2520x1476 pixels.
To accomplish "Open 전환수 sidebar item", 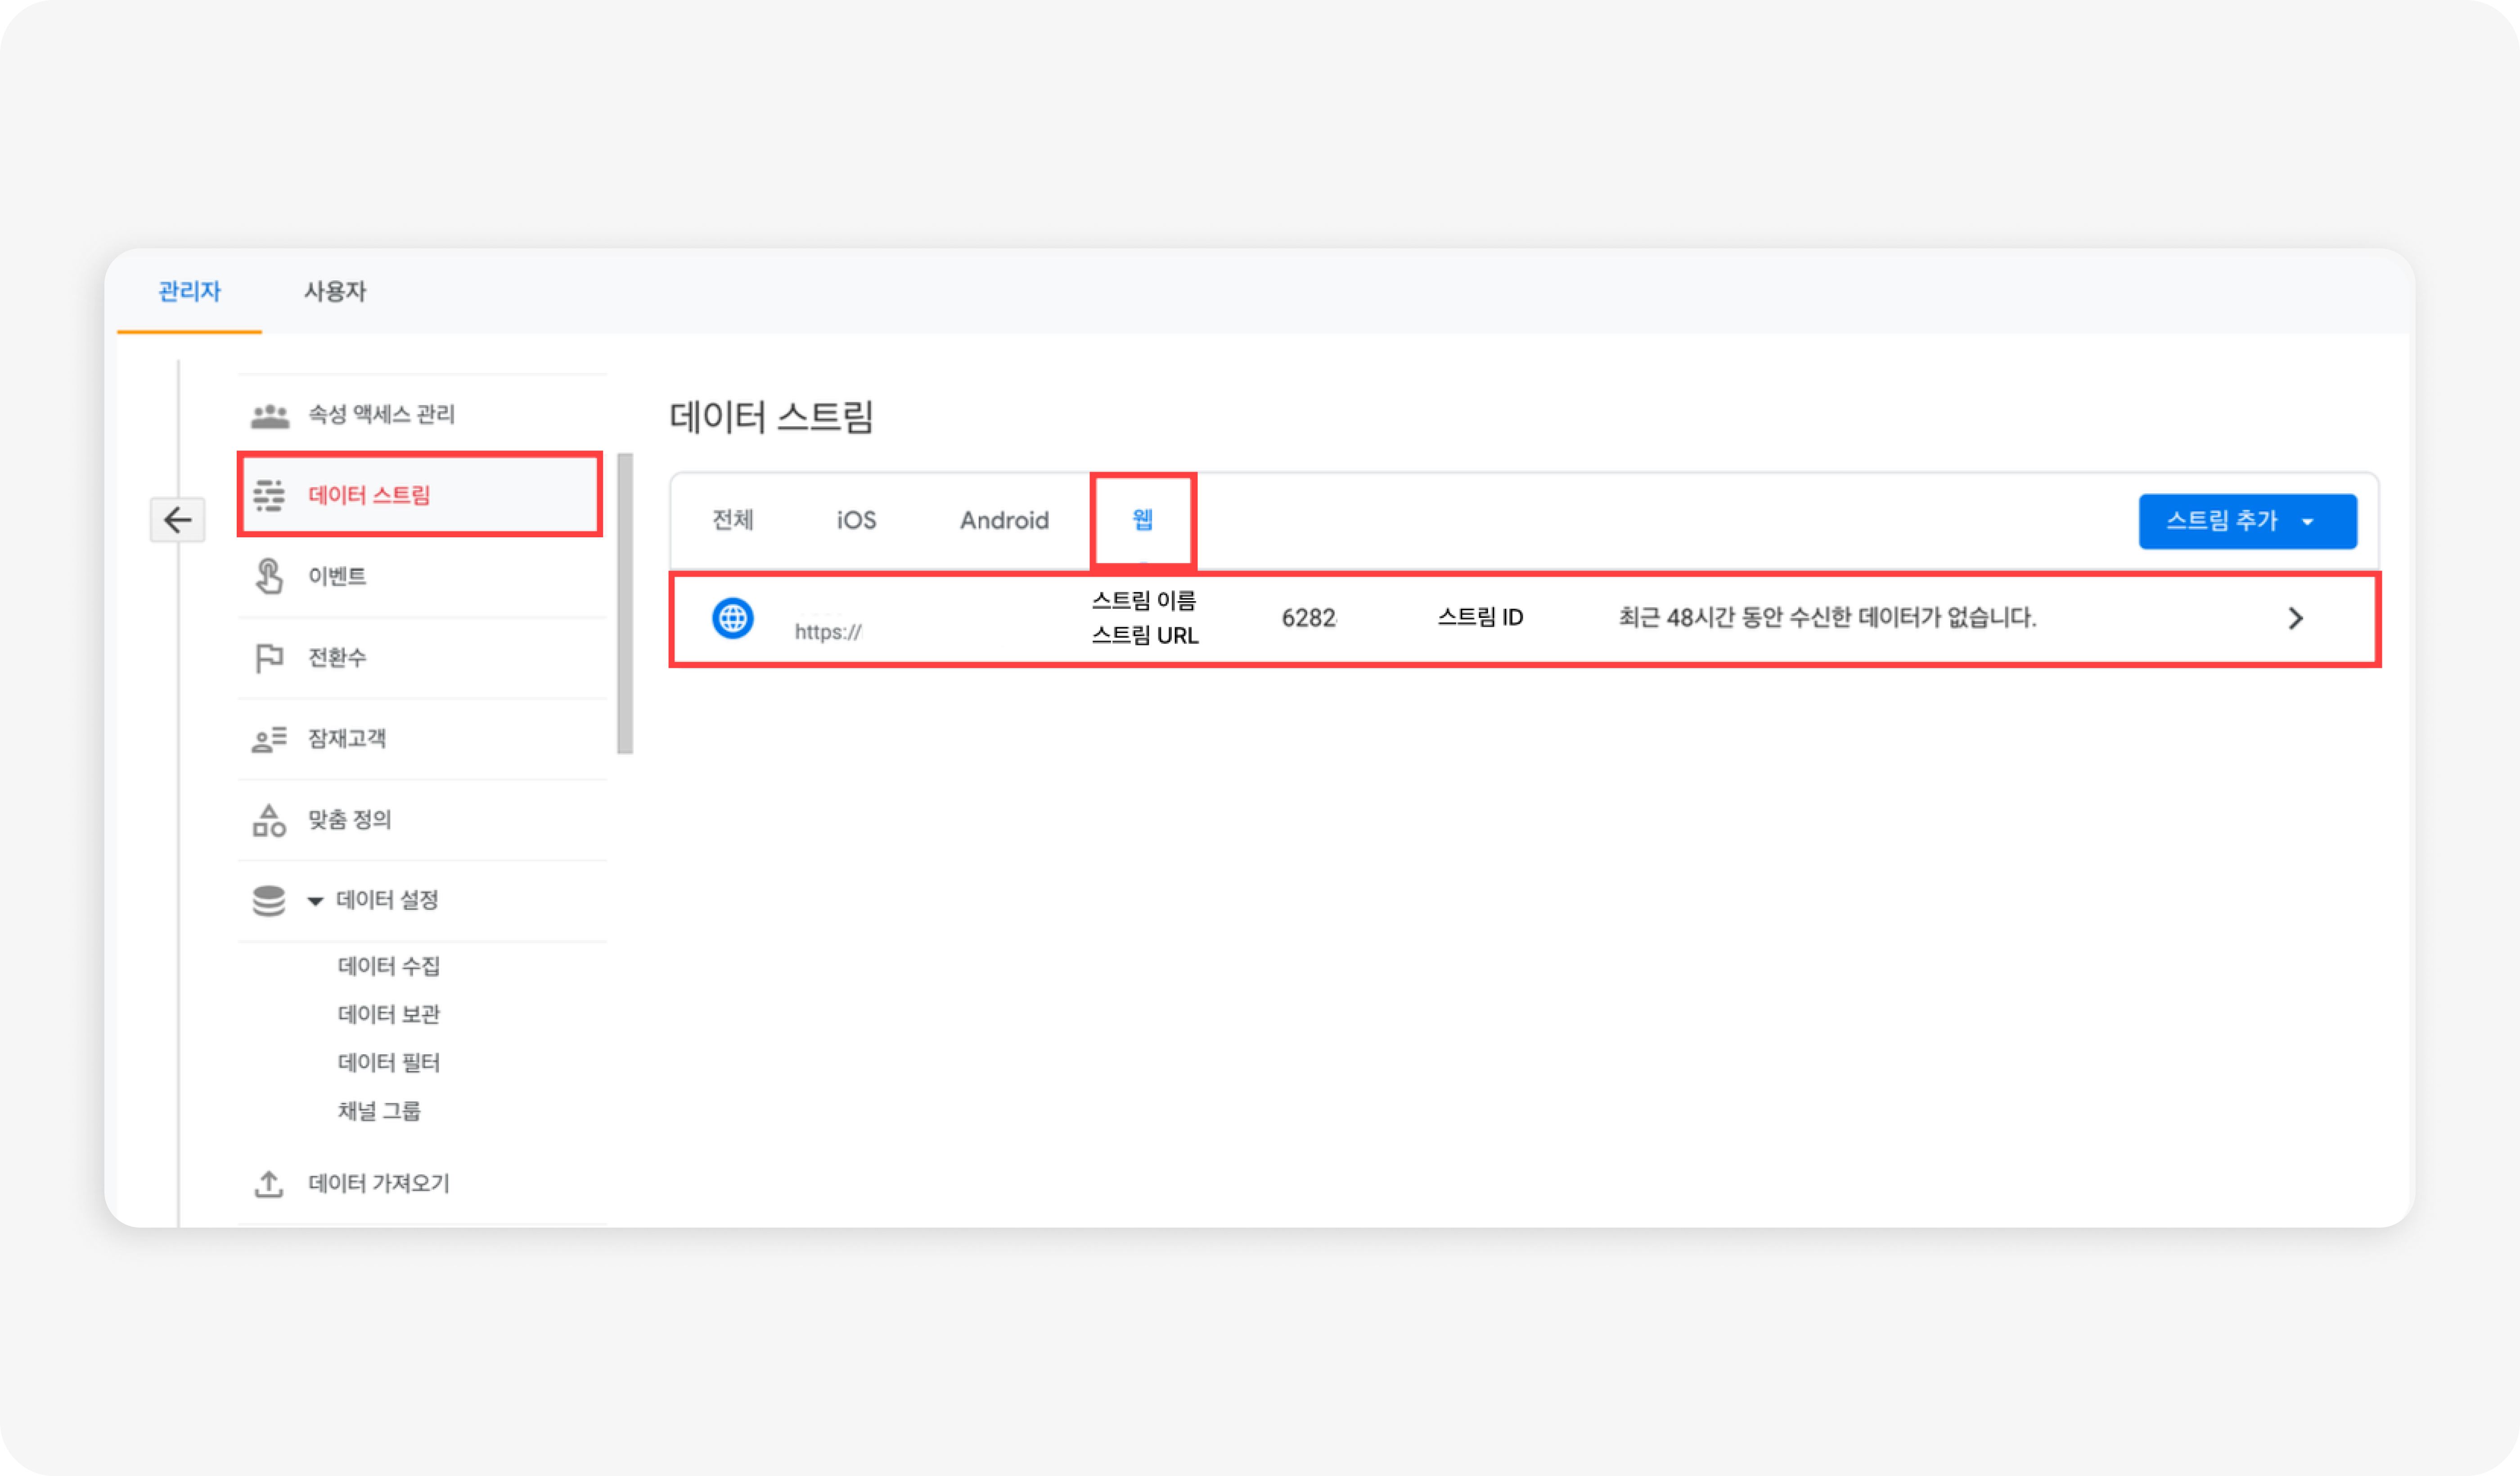I will (422, 657).
